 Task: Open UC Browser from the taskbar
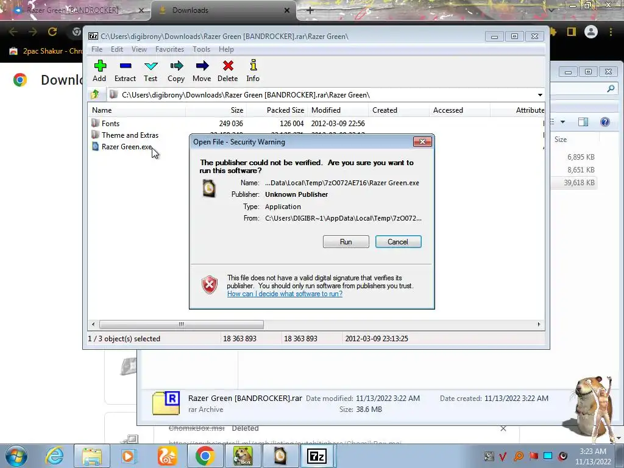[167, 456]
